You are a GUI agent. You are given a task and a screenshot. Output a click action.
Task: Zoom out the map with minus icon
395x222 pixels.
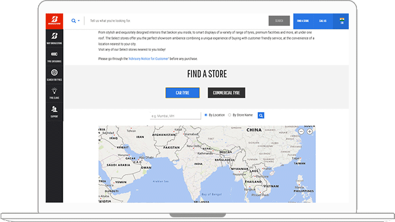click(301, 131)
